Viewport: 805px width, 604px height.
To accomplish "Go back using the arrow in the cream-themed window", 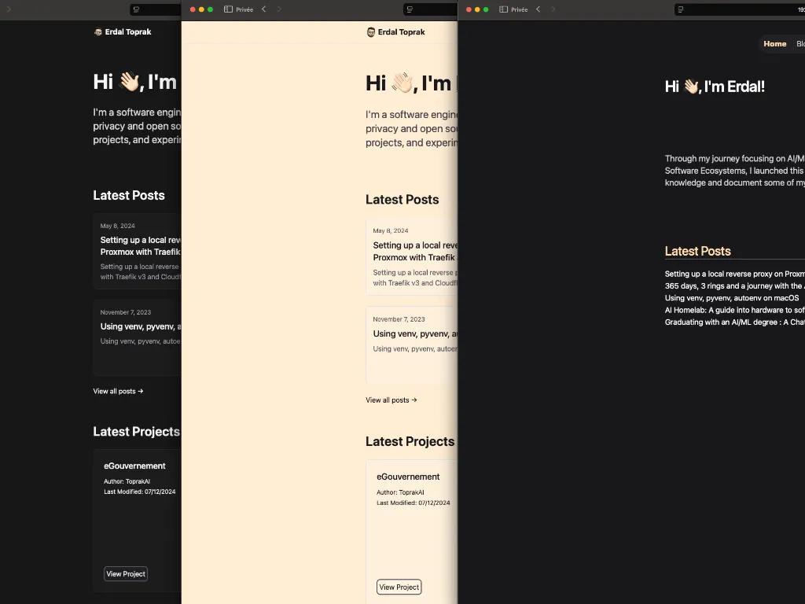I will tap(263, 9).
